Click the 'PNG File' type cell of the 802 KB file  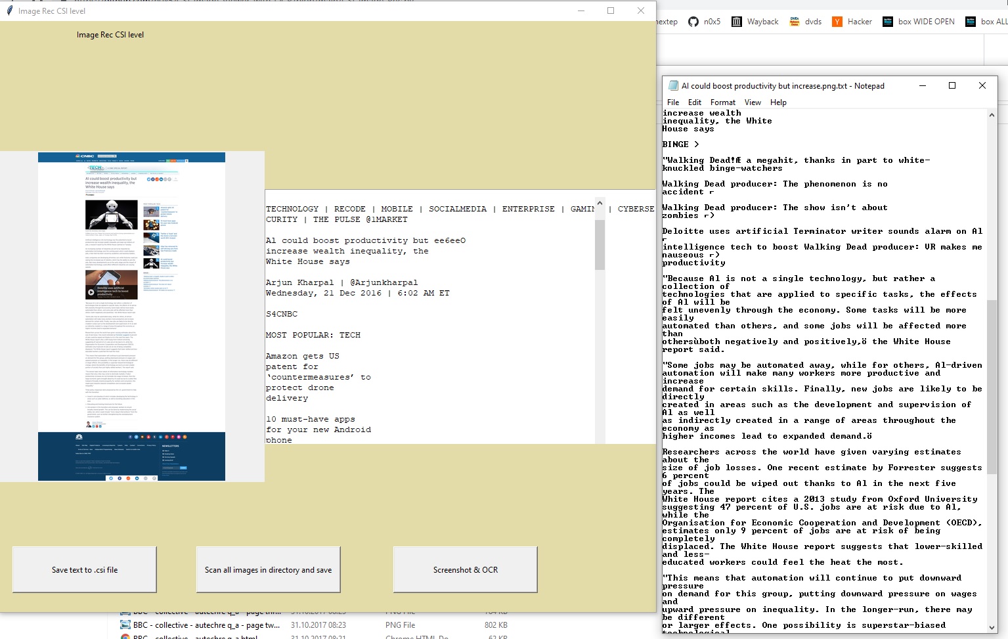[x=400, y=625]
